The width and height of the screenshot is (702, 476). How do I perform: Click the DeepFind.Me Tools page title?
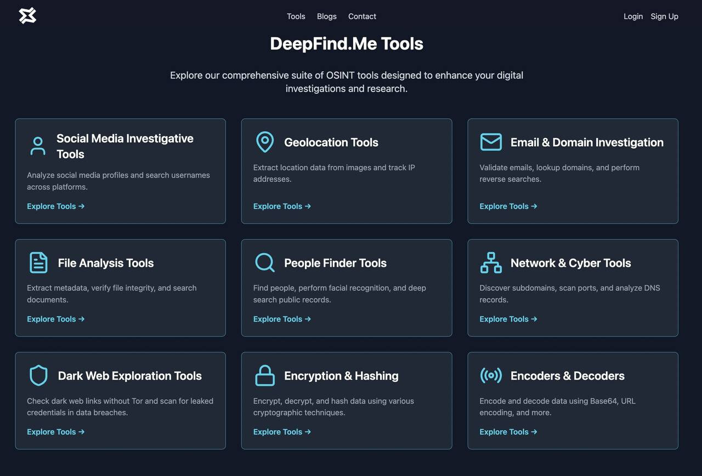coord(347,44)
